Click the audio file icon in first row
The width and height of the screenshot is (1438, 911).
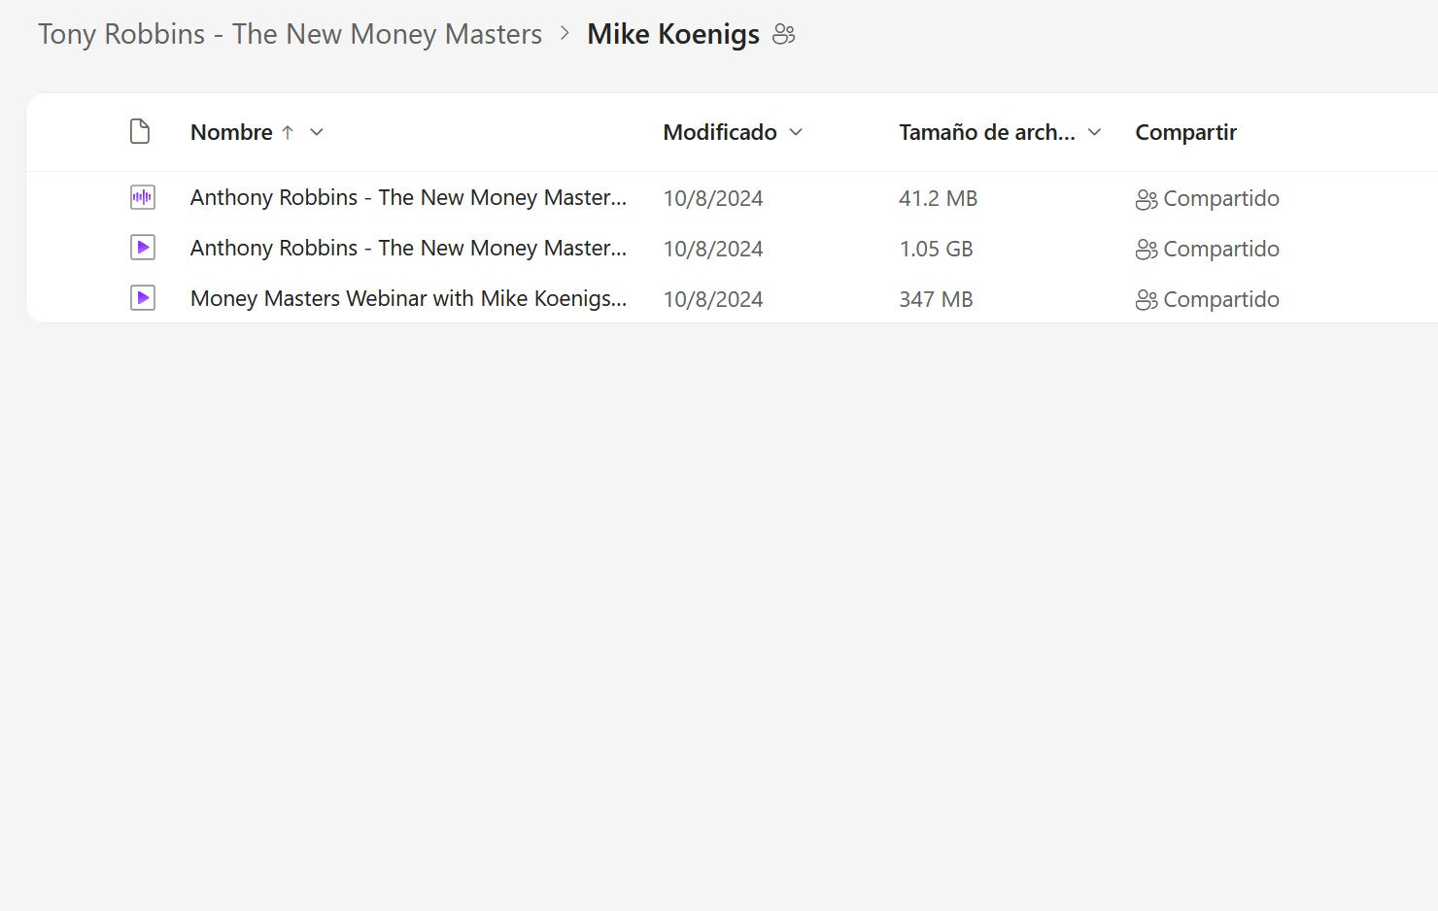(142, 198)
